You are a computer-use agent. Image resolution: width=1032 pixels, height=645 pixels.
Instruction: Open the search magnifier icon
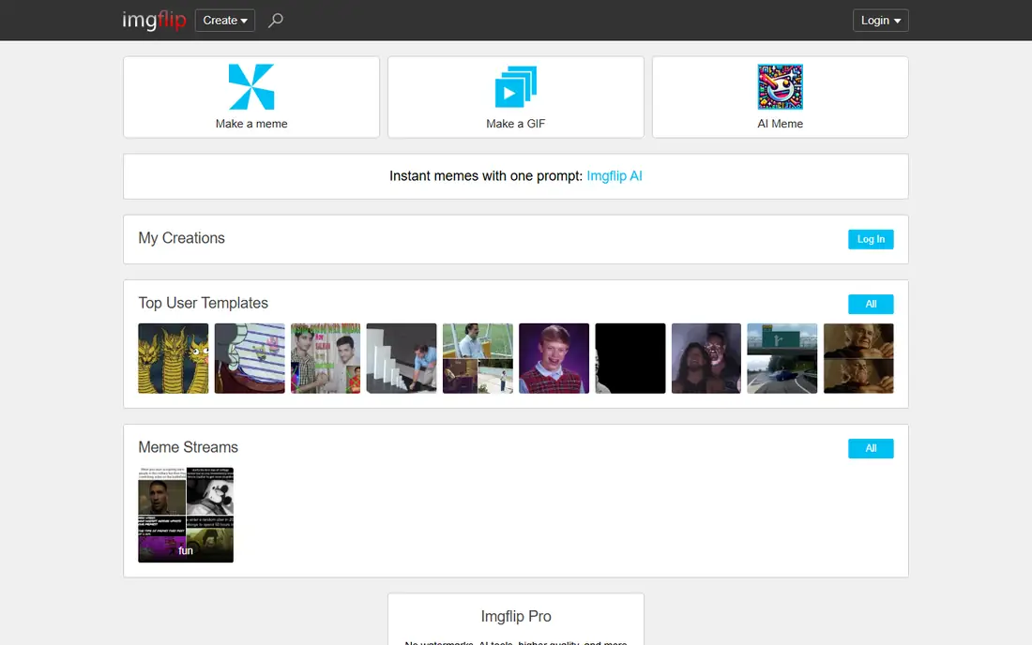276,21
